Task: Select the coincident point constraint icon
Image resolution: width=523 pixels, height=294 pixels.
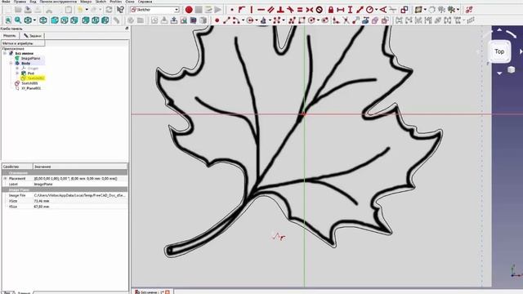Action: point(232,10)
